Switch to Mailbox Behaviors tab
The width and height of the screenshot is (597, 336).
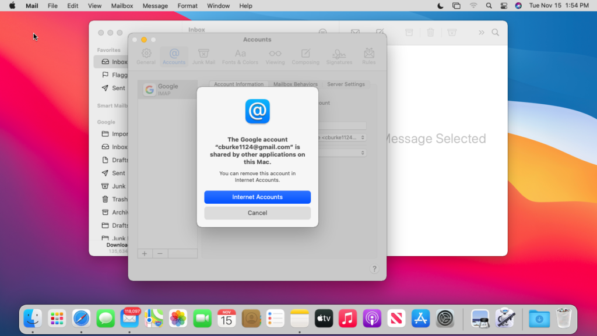296,84
